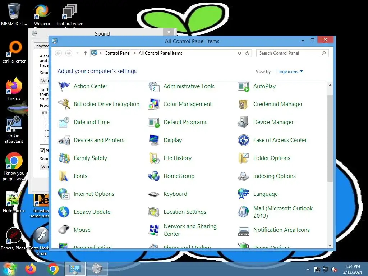The width and height of the screenshot is (368, 276).
Task: Switch to Playback tab in Sound window
Action: pyautogui.click(x=42, y=46)
